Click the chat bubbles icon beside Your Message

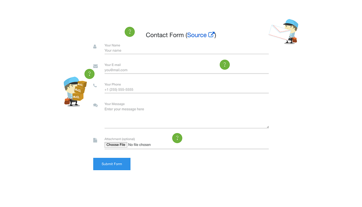(x=96, y=105)
